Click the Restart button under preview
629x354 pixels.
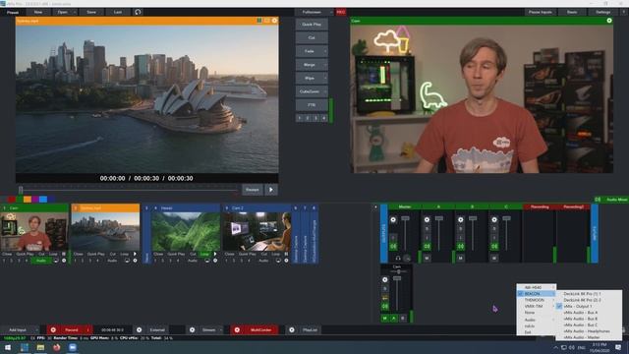pyautogui.click(x=253, y=190)
